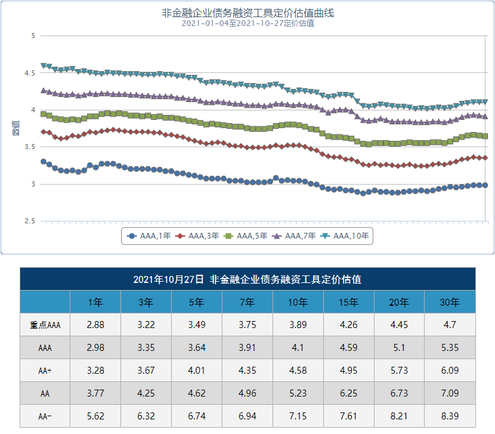This screenshot has height=434, width=495.
Task: Toggle the AAA,5年 series in the legend
Action: 245,236
